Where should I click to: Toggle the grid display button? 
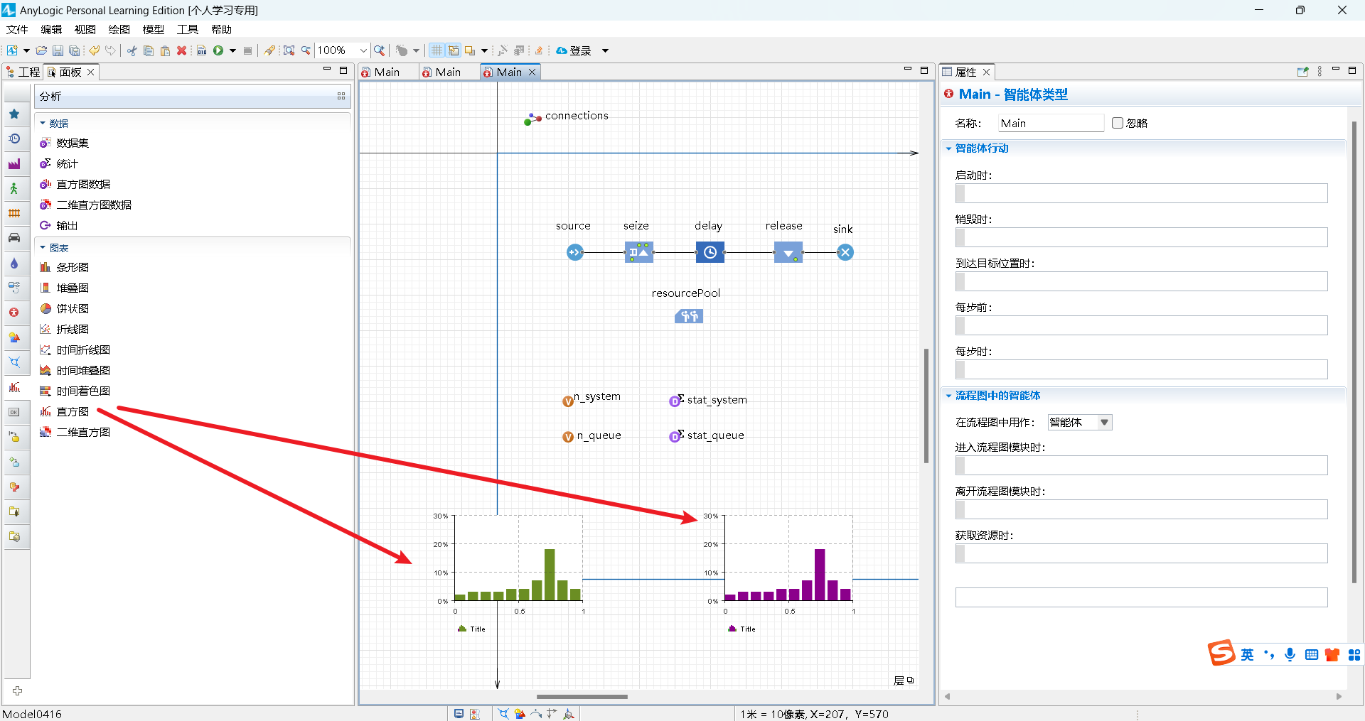437,50
